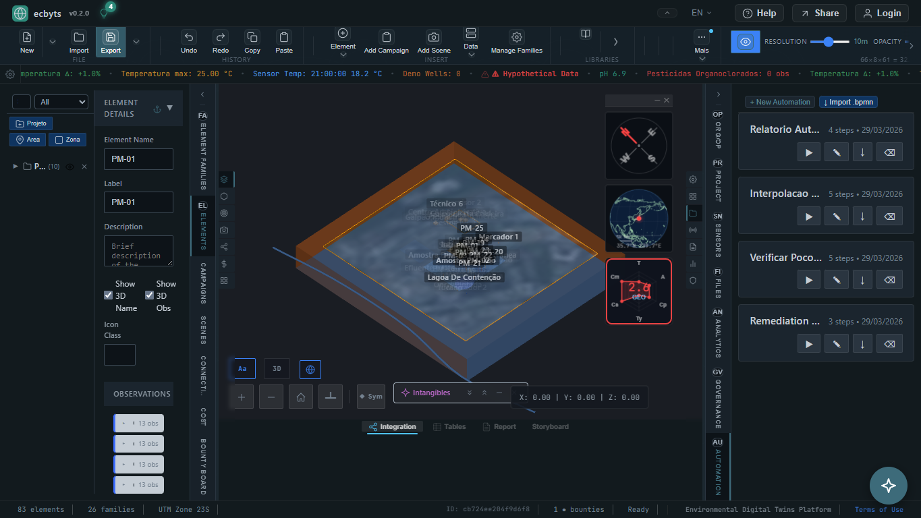
Task: Click the zoom in plus button
Action: [242, 397]
